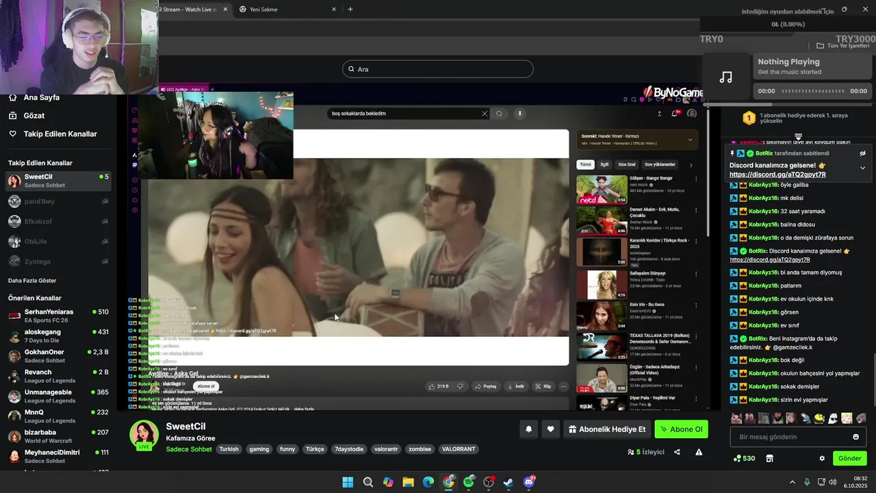Click the like button showing 219 B
The image size is (876, 493).
click(438, 386)
